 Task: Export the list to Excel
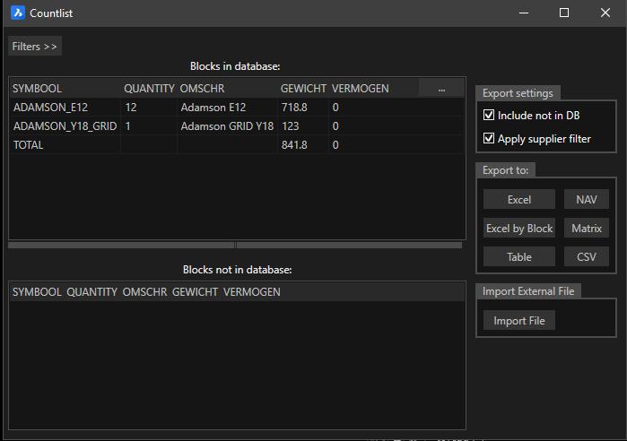pyautogui.click(x=518, y=199)
